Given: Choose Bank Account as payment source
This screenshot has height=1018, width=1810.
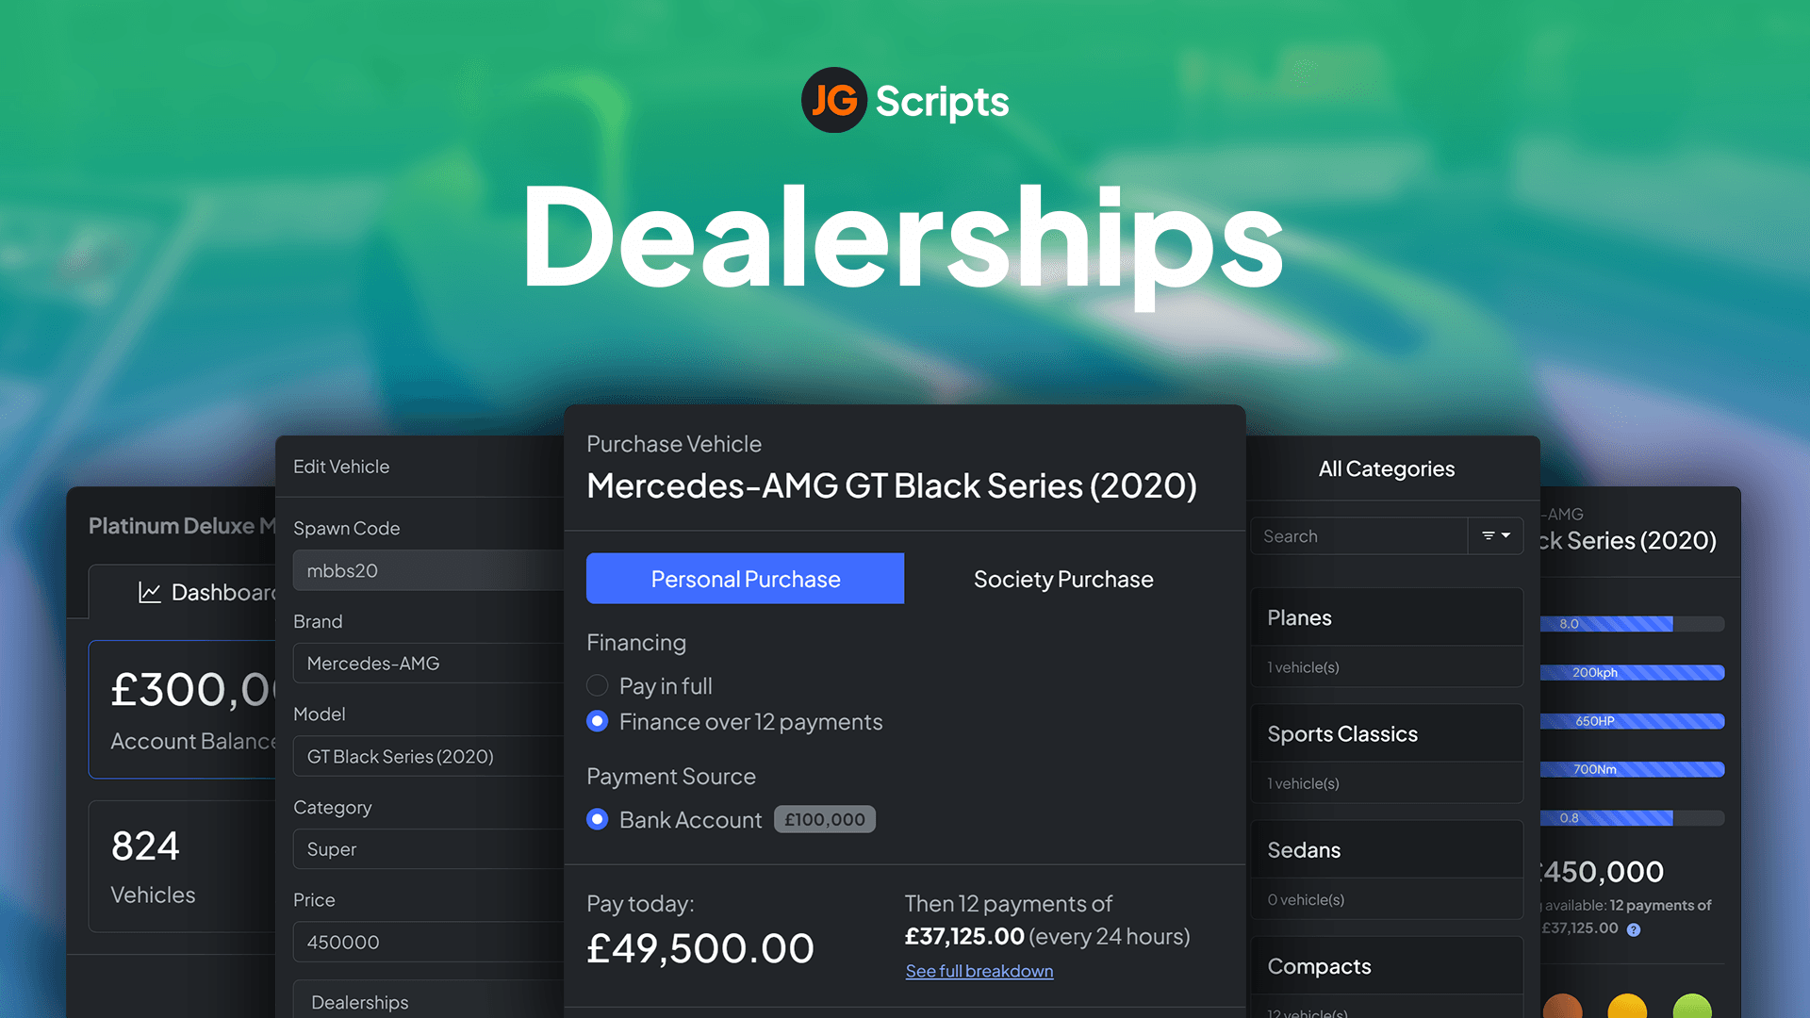Looking at the screenshot, I should (598, 819).
